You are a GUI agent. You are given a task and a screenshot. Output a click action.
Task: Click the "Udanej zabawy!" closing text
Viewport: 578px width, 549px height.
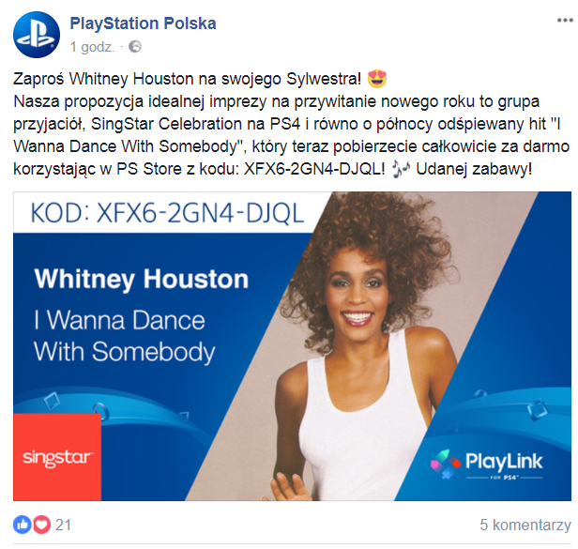pyautogui.click(x=474, y=169)
